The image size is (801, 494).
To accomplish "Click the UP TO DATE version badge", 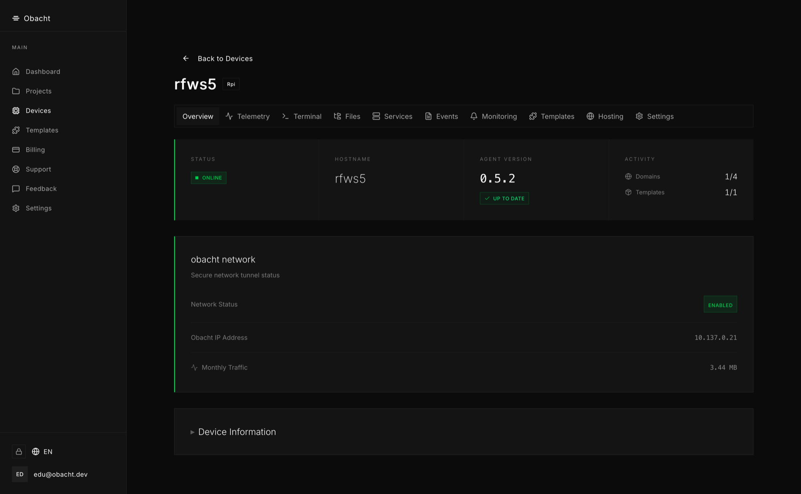I will click(504, 198).
